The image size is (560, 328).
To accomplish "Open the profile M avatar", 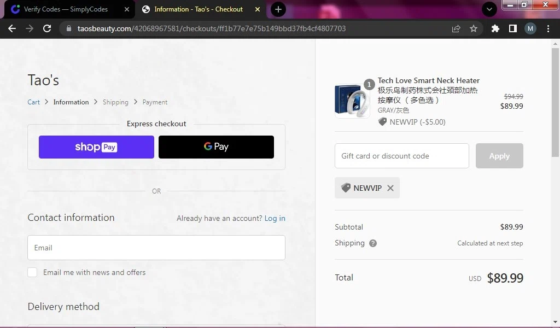I will point(530,28).
